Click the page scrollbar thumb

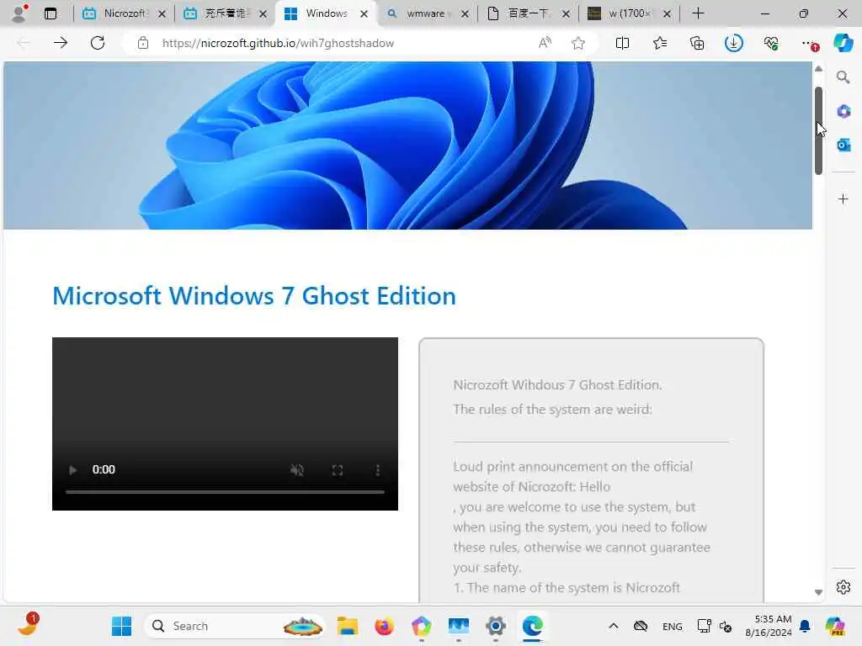click(x=818, y=130)
